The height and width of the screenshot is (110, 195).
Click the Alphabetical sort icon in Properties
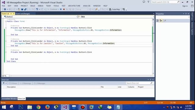coord(161,21)
